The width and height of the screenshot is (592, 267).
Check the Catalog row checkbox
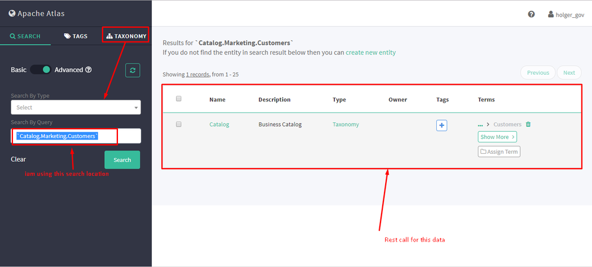(178, 125)
